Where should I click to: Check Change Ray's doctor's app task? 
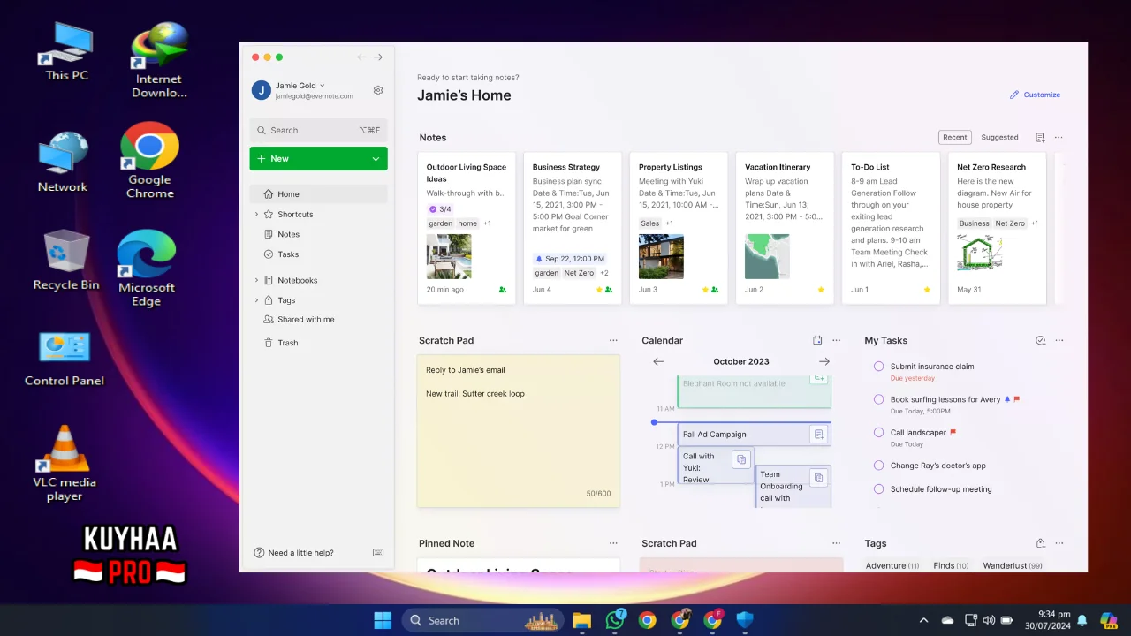(878, 466)
